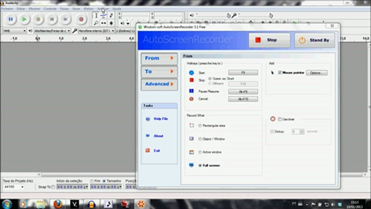Open Windows Media Player from taskbar
Viewport: 371px width, 209px height.
(x=24, y=204)
